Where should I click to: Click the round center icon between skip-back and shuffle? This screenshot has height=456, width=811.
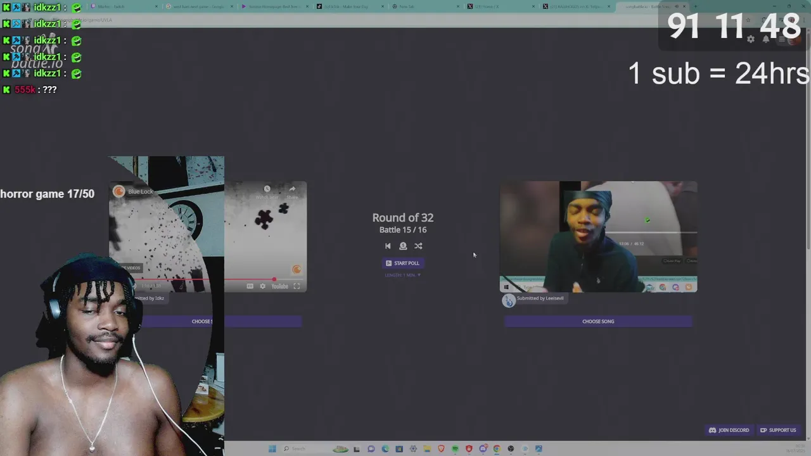403,246
